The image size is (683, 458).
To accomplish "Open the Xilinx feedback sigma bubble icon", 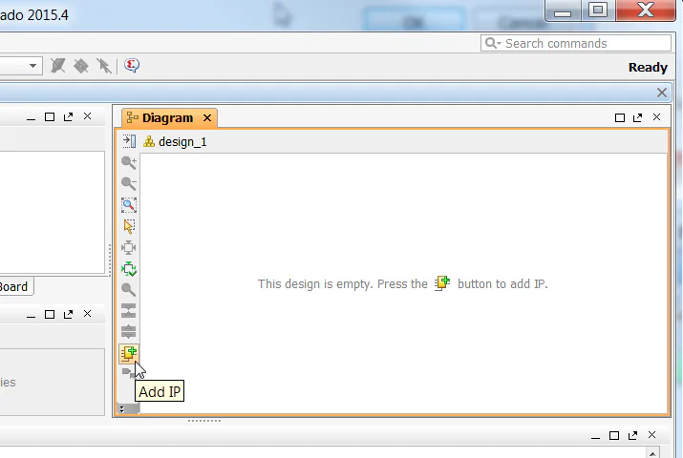I will click(132, 65).
